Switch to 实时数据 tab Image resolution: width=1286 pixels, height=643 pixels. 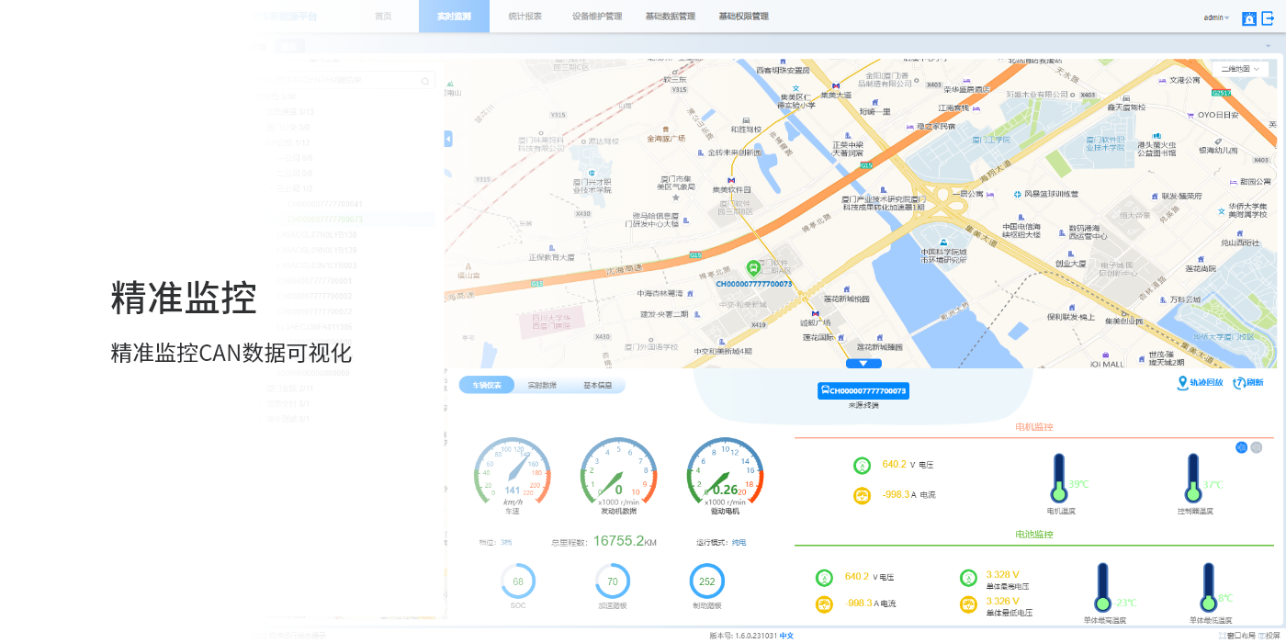click(542, 385)
